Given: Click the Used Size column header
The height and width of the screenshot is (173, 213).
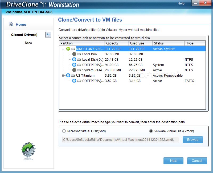Looking at the screenshot, I should (x=141, y=43).
